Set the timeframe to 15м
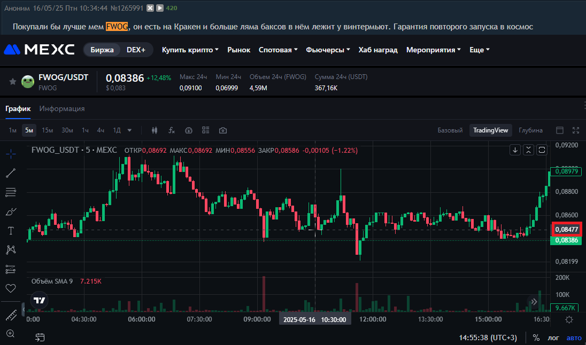 pos(48,130)
